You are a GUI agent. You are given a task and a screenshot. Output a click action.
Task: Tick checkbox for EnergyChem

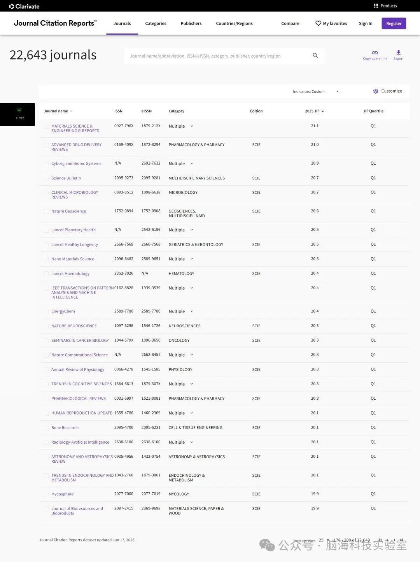click(x=46, y=312)
